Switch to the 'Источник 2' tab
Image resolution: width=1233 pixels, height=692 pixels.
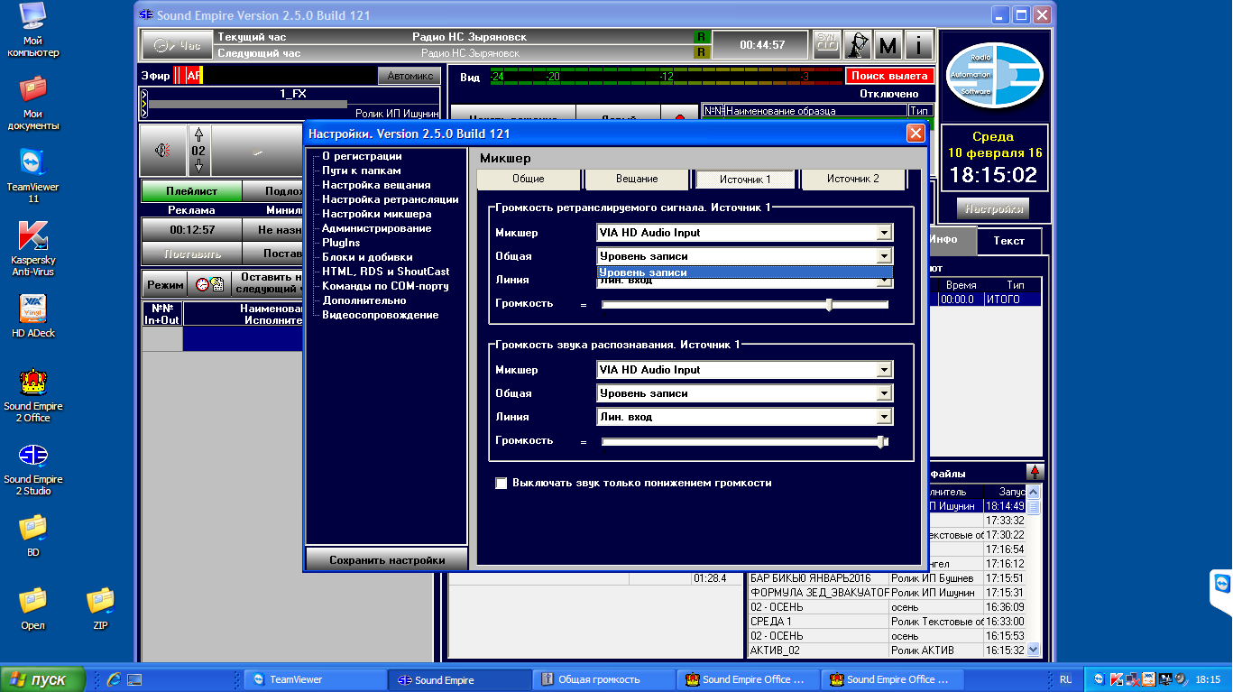tap(852, 179)
